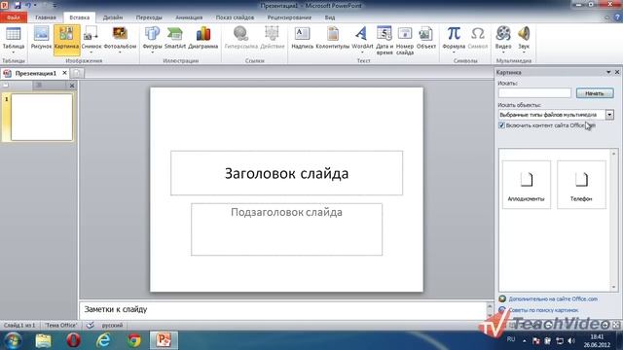Image resolution: width=623 pixels, height=350 pixels.
Task: Switch to the Показ слайдов tab
Action: (235, 17)
